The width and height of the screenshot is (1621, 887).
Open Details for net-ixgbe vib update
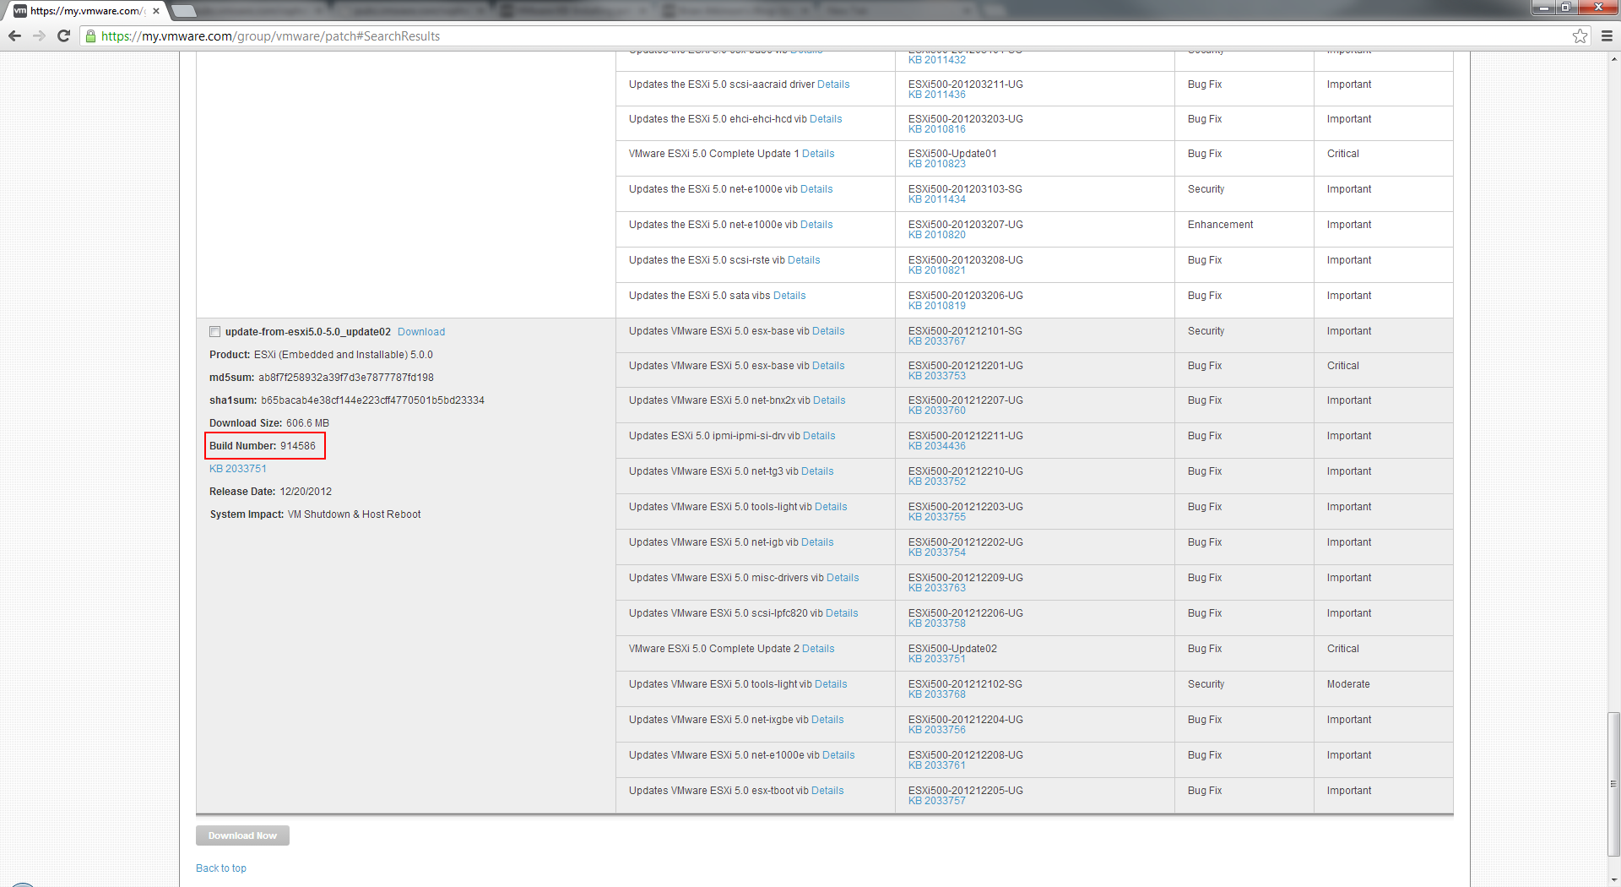click(x=827, y=720)
